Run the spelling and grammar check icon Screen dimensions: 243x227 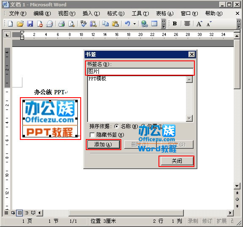click(x=84, y=24)
